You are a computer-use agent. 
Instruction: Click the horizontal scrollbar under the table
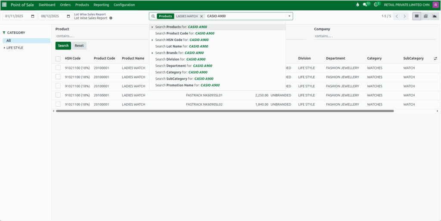coord(225,111)
